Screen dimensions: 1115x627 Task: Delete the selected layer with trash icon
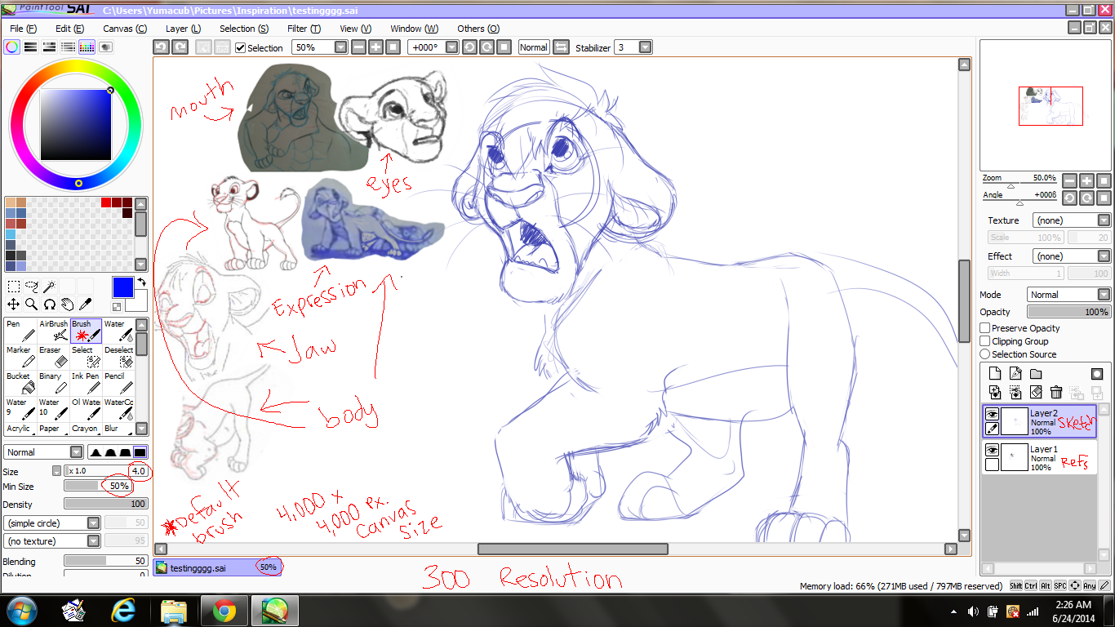[x=1056, y=393]
